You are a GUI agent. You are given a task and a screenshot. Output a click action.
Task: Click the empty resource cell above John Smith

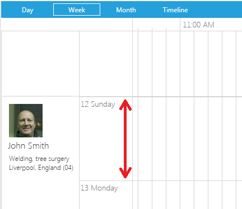pos(40,64)
